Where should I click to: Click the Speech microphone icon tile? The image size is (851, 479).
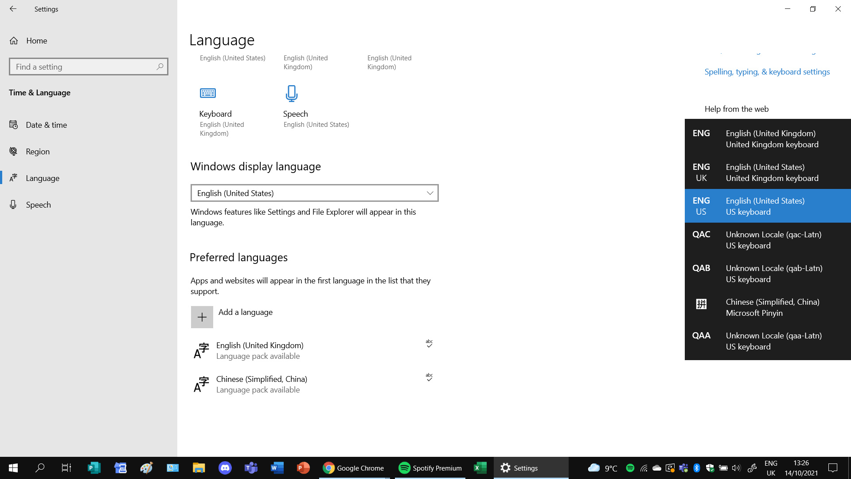point(291,94)
